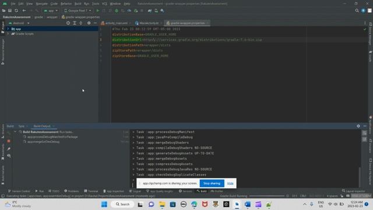Click the Stop sharing button

click(x=212, y=183)
